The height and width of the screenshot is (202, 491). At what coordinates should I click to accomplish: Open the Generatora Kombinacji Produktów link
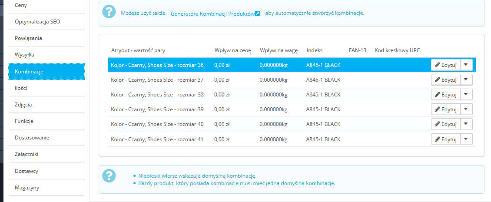pos(212,13)
